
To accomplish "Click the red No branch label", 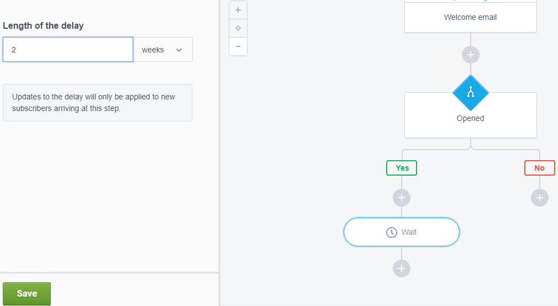I will point(540,168).
